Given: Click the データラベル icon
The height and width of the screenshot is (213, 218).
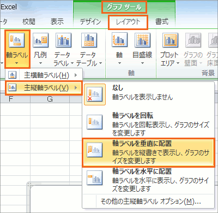Looking at the screenshot, I should pos(63,40).
